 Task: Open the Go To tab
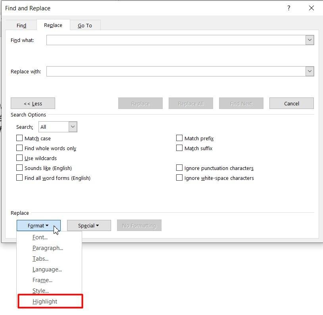85,25
